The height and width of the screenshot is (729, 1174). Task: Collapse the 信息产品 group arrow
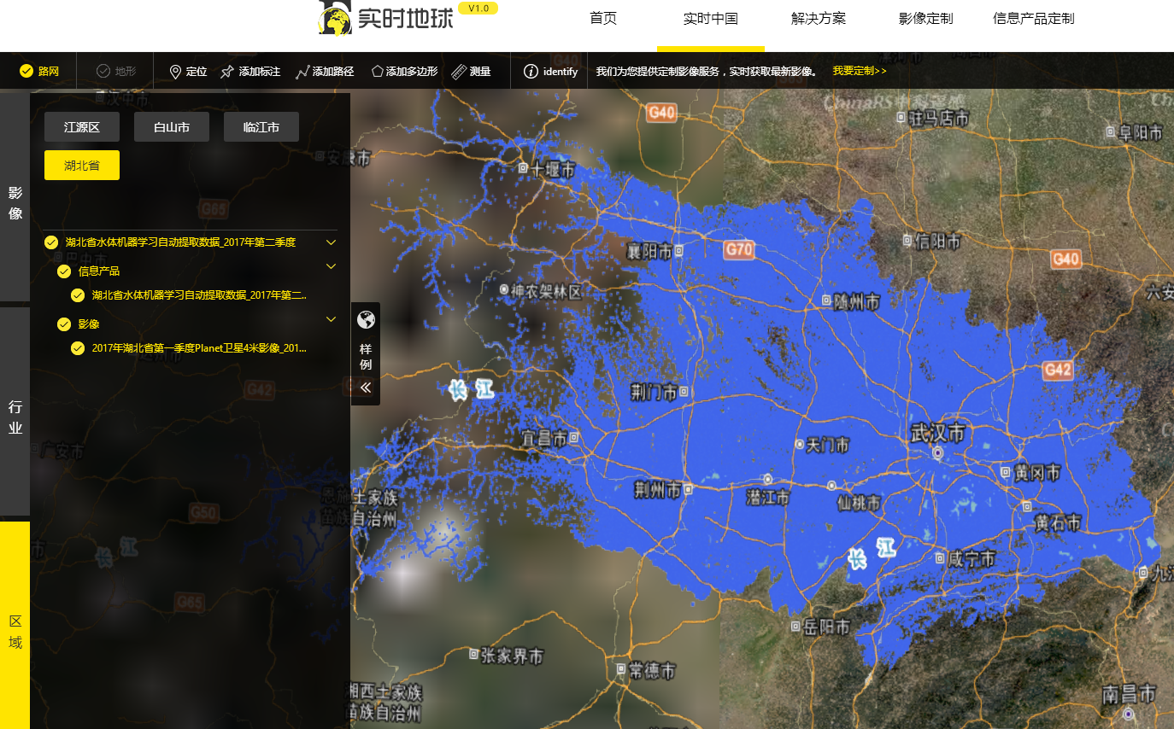coord(331,266)
